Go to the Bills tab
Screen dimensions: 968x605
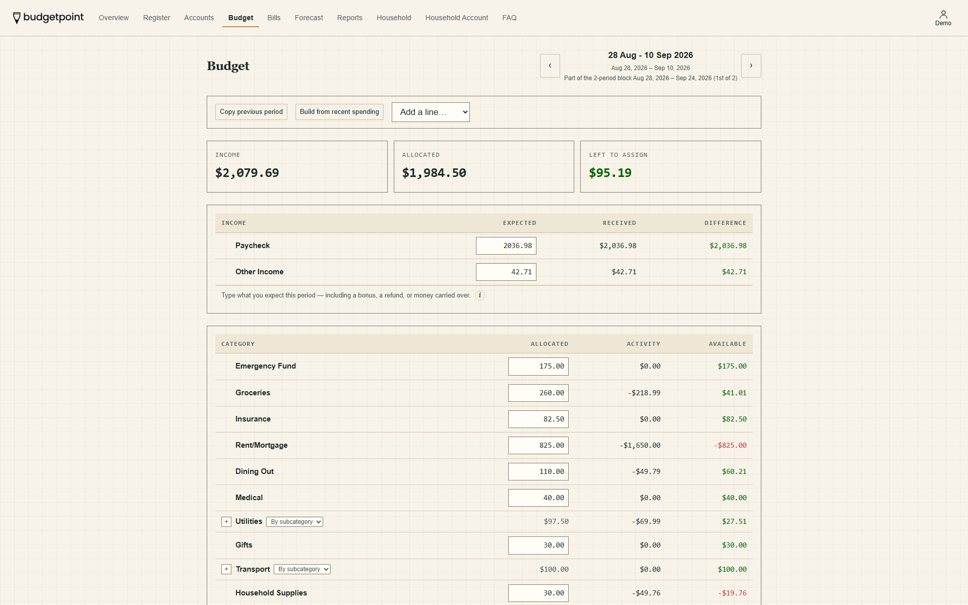(x=274, y=18)
